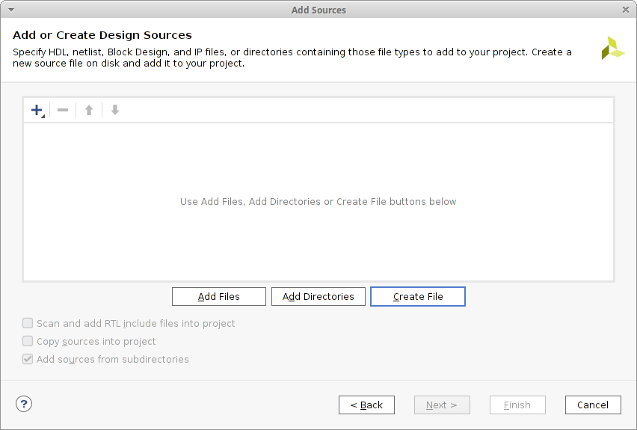Uncheck Add sources from subdirectories
The image size is (637, 430).
[x=28, y=359]
